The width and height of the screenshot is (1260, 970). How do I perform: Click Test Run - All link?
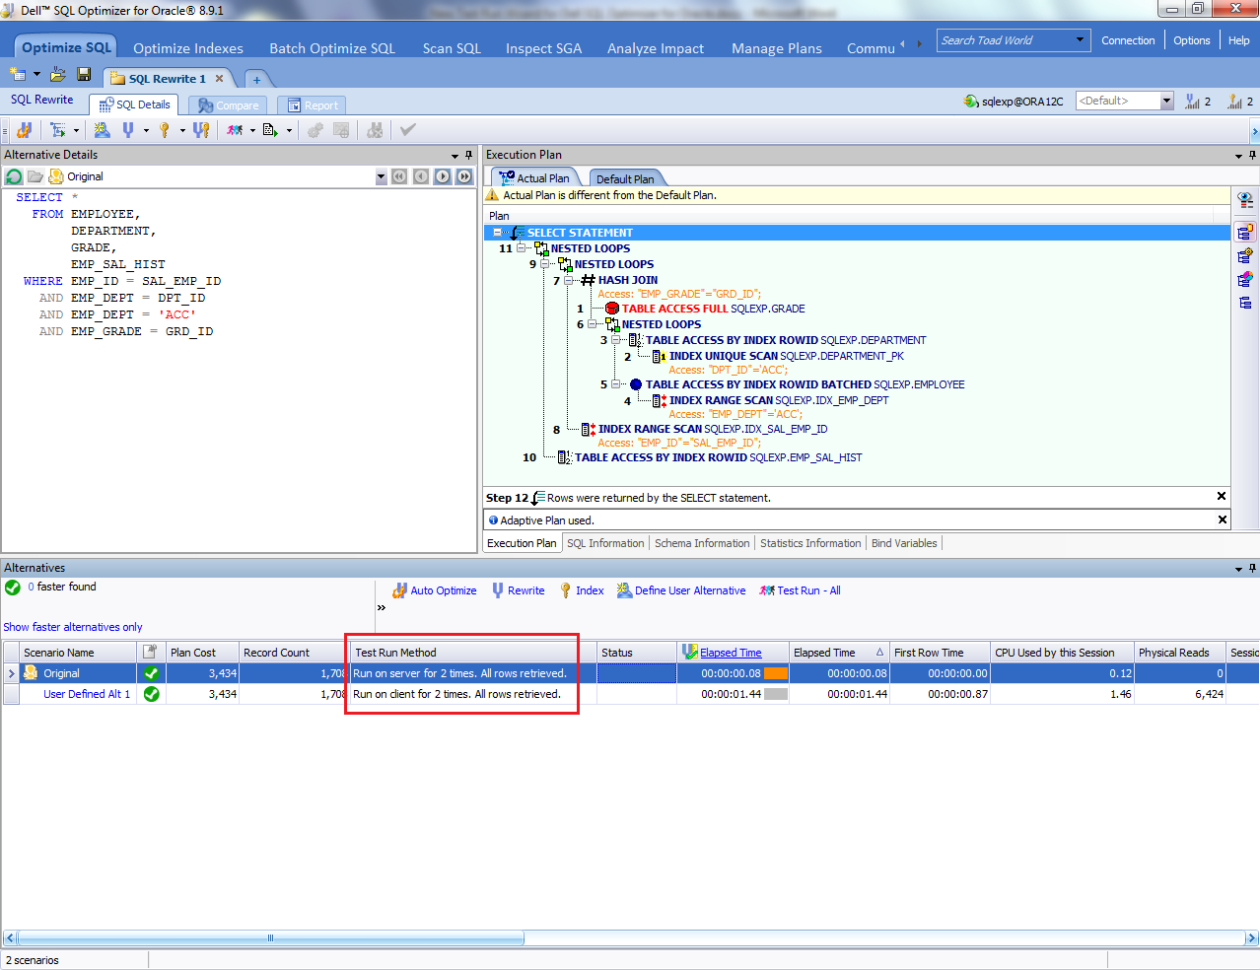(800, 590)
